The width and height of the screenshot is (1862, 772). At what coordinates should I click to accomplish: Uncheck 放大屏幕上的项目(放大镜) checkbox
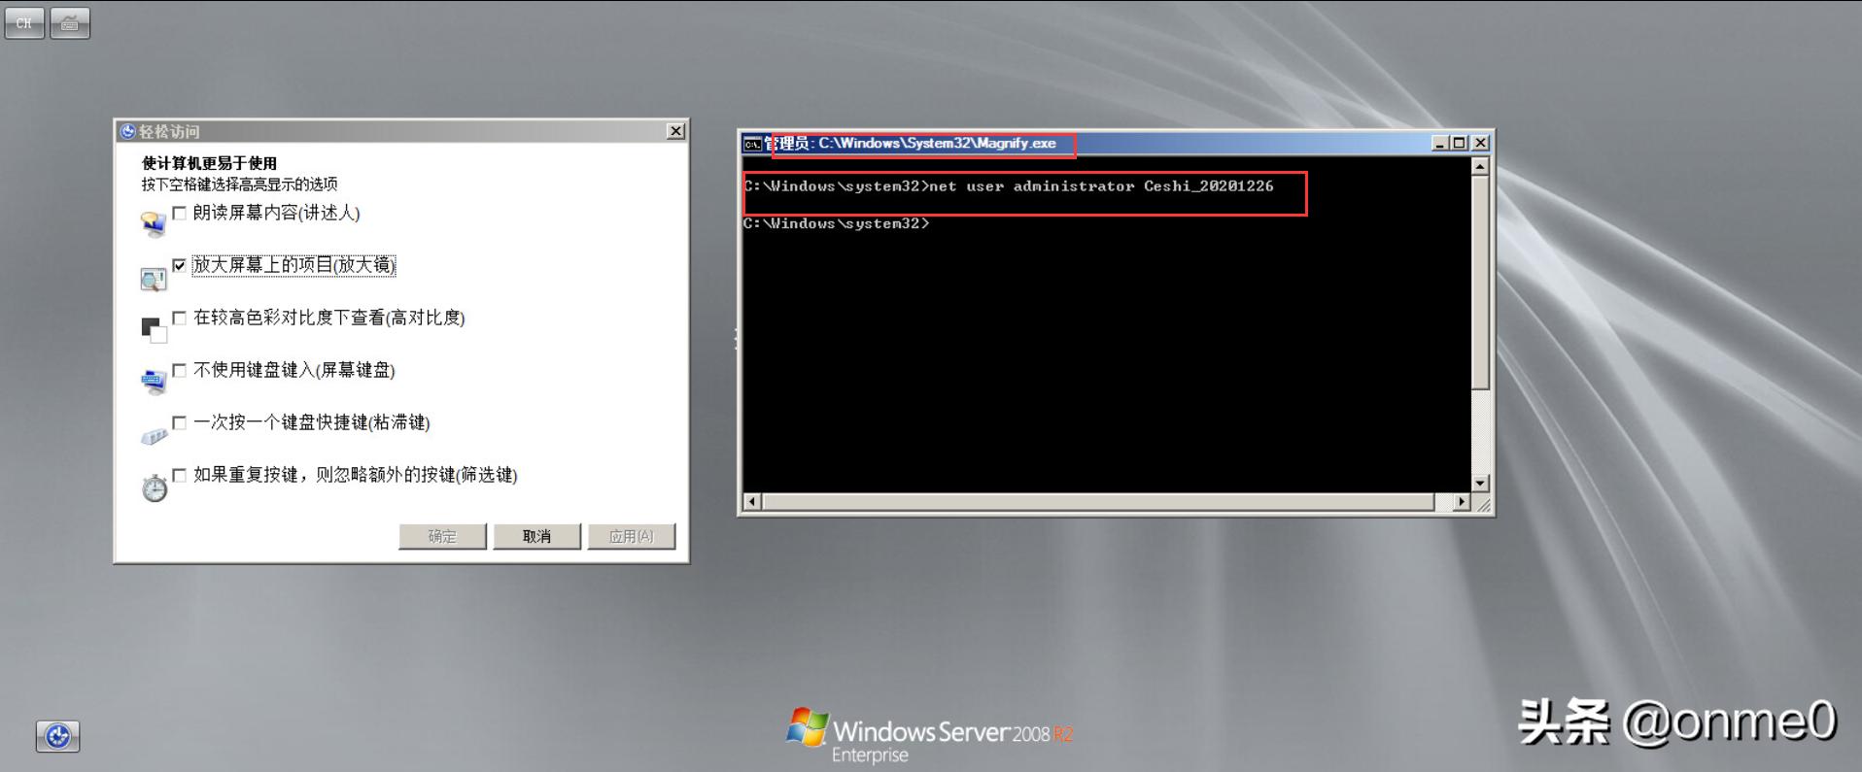pyautogui.click(x=179, y=265)
